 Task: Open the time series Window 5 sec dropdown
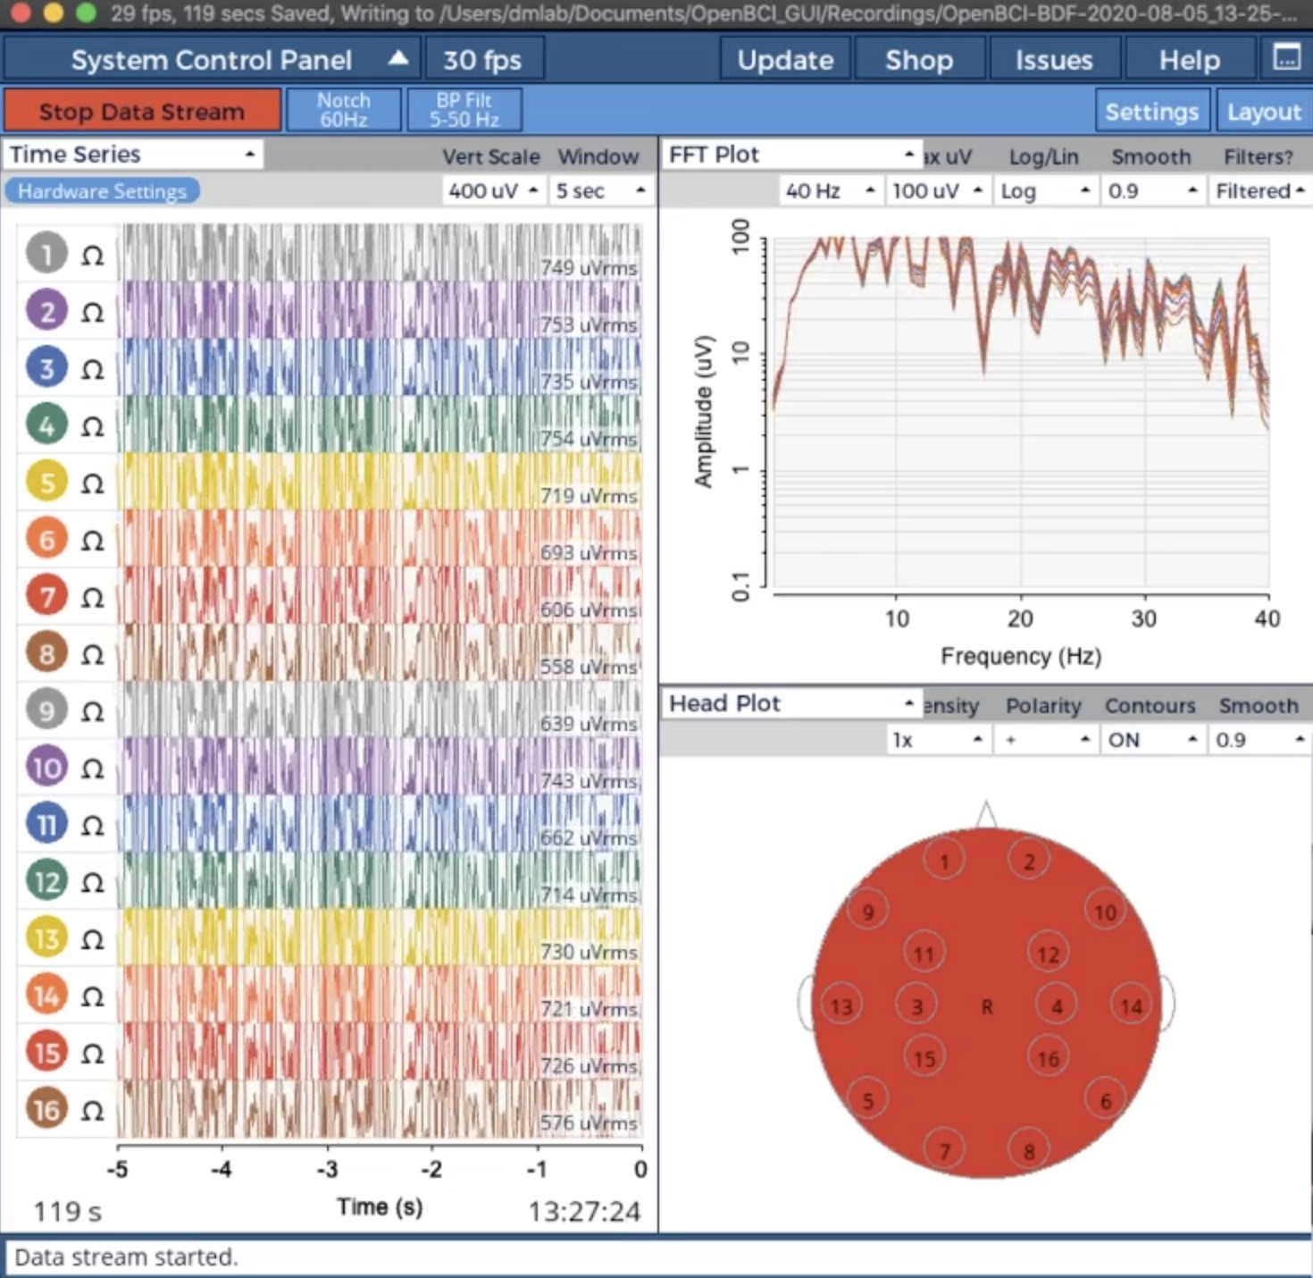601,190
